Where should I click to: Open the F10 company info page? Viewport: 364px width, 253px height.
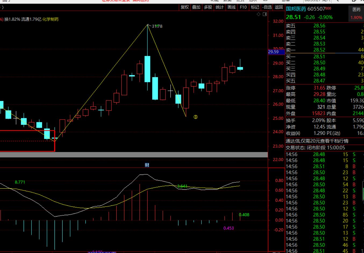(x=243, y=7)
